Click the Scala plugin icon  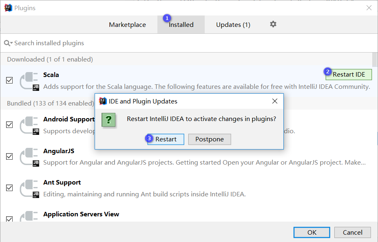pyautogui.click(x=29, y=81)
